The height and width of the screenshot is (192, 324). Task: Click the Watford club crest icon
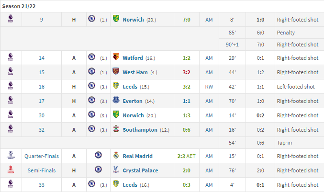[116, 56]
